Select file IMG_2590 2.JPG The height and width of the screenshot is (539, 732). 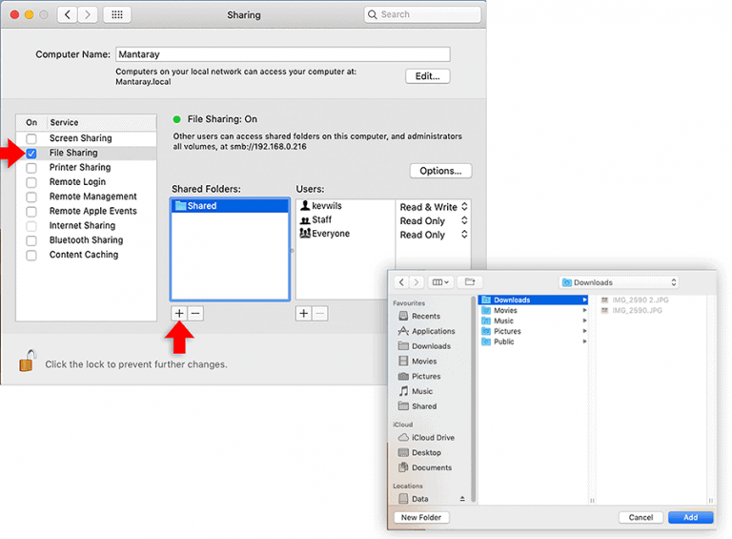pos(635,300)
